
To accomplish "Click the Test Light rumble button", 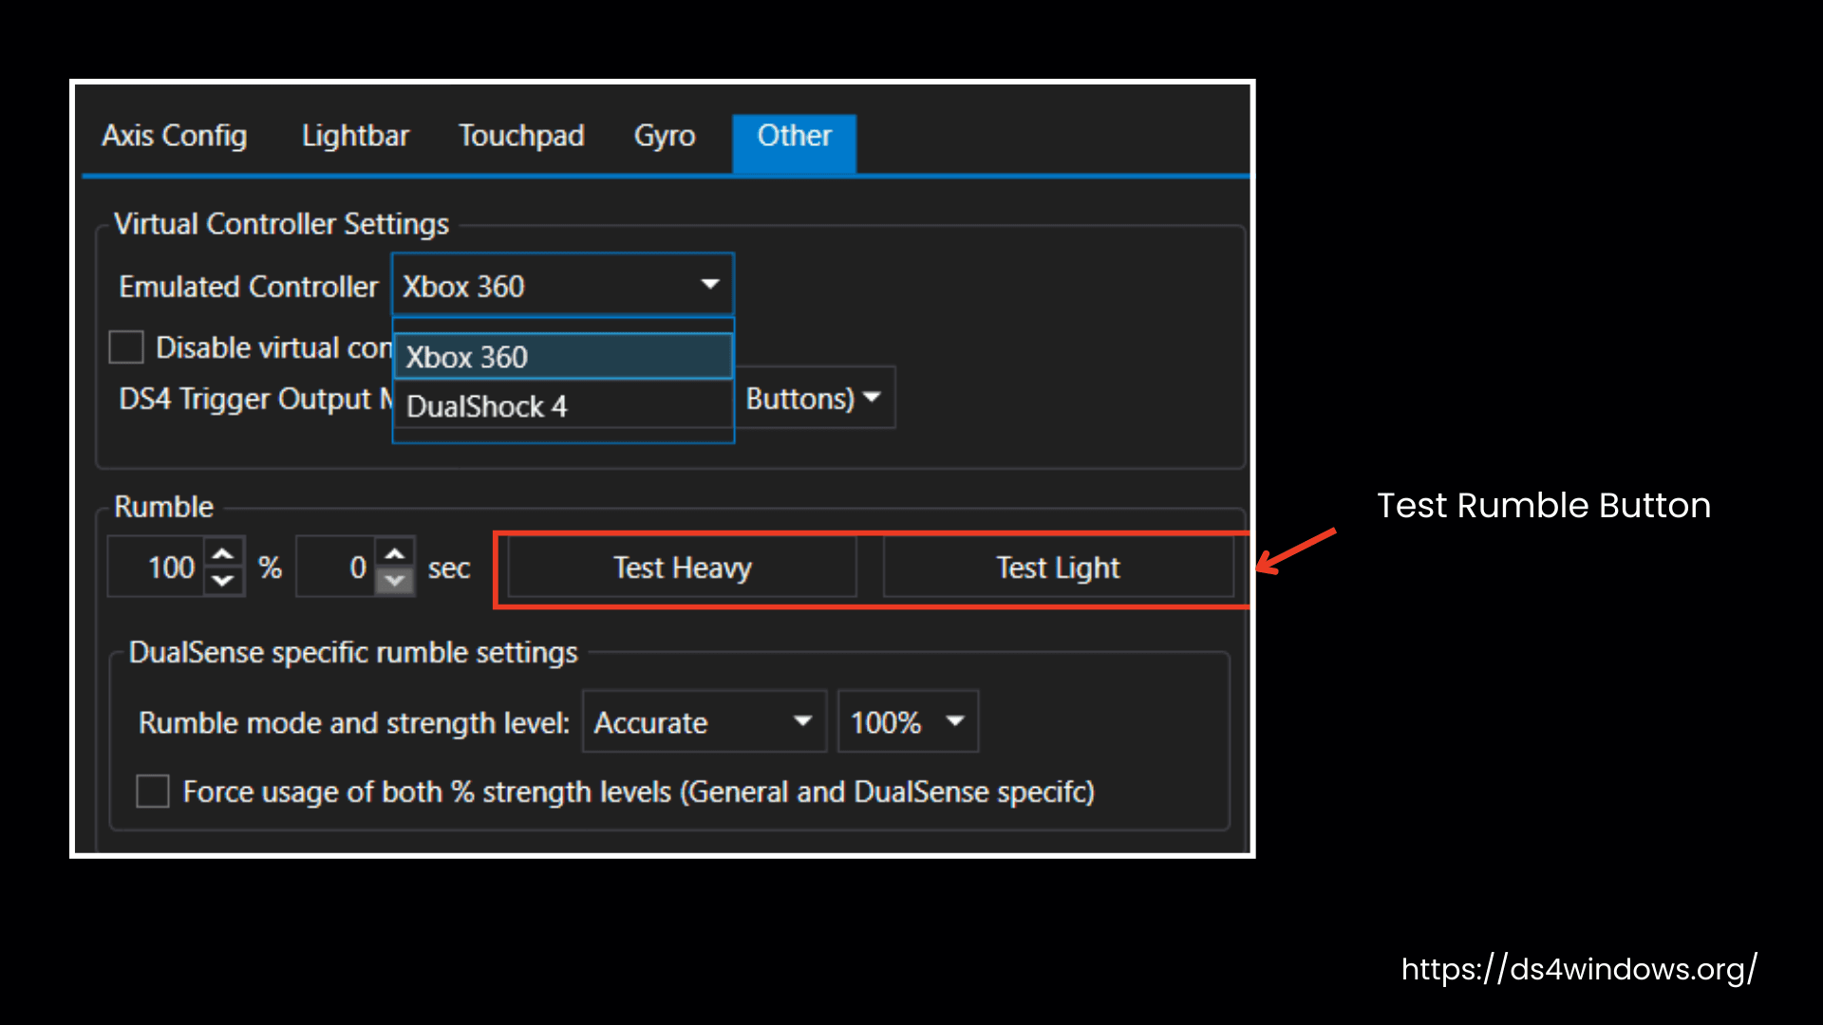I will [x=1058, y=568].
